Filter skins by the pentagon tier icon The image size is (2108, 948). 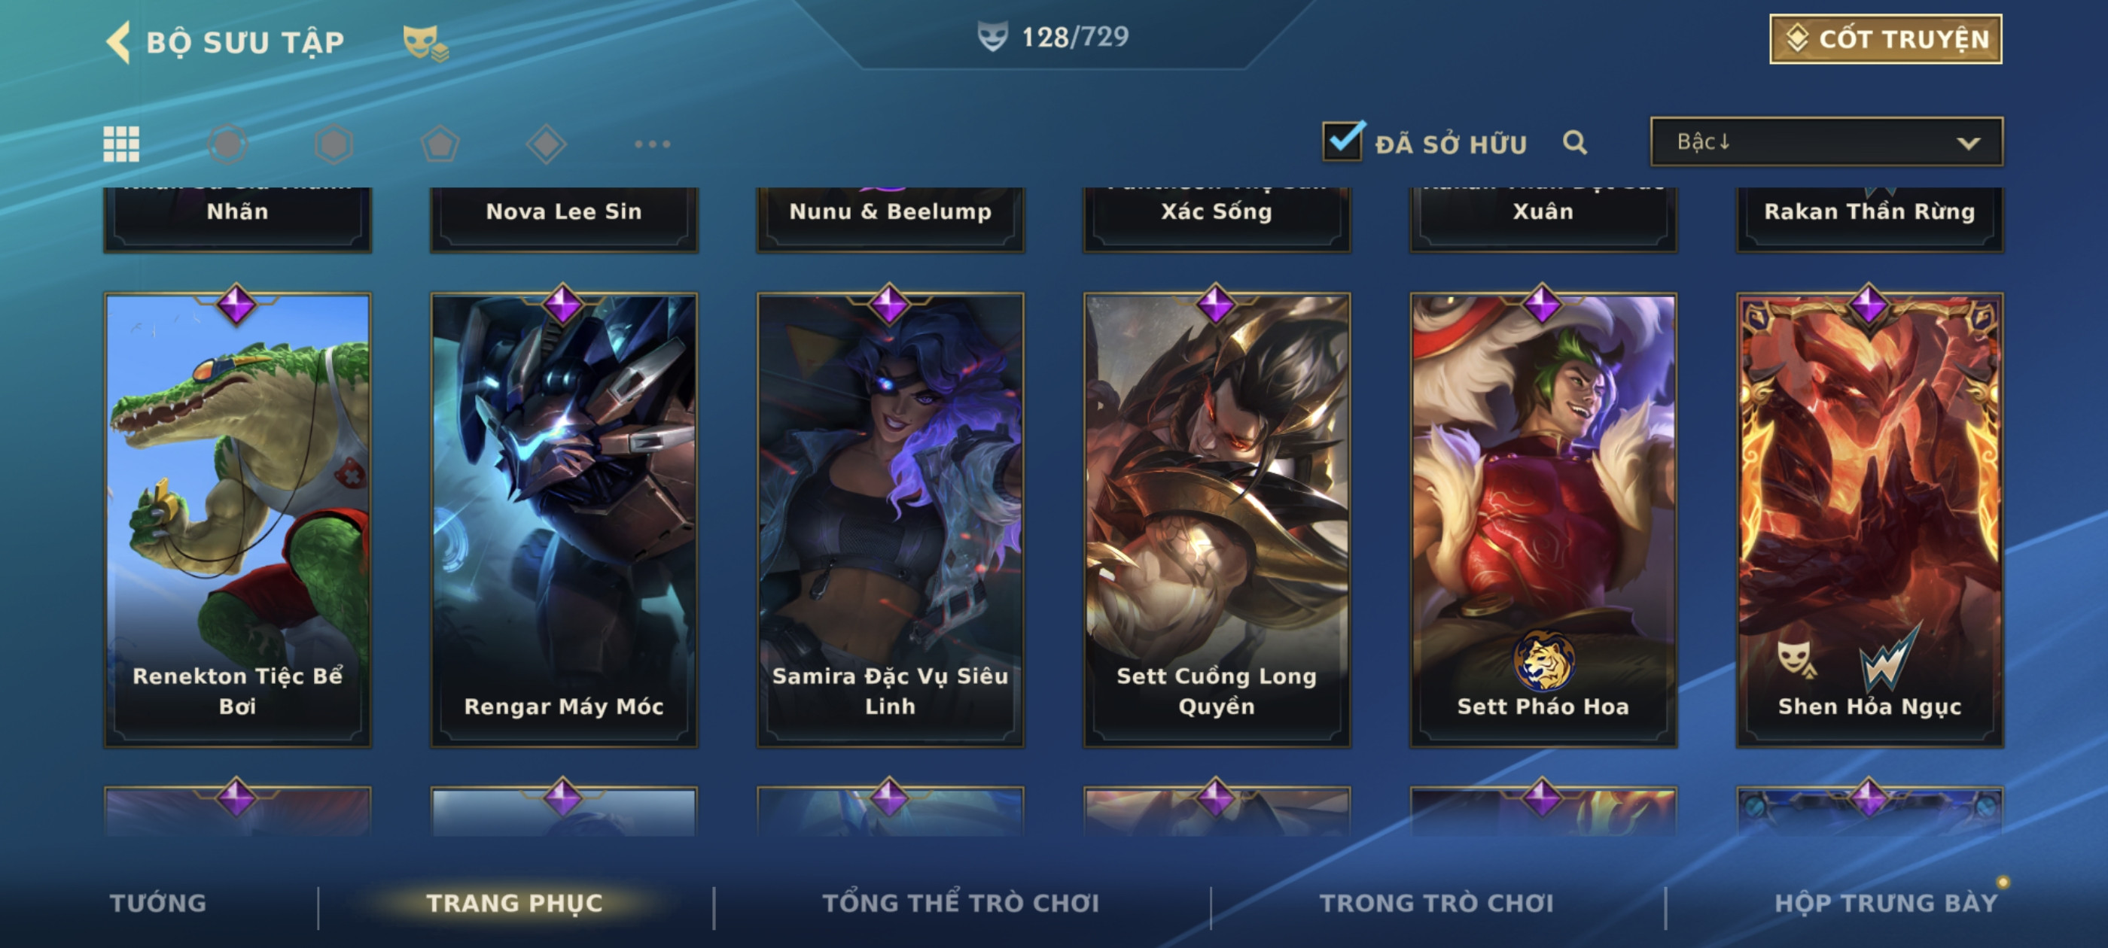[440, 144]
